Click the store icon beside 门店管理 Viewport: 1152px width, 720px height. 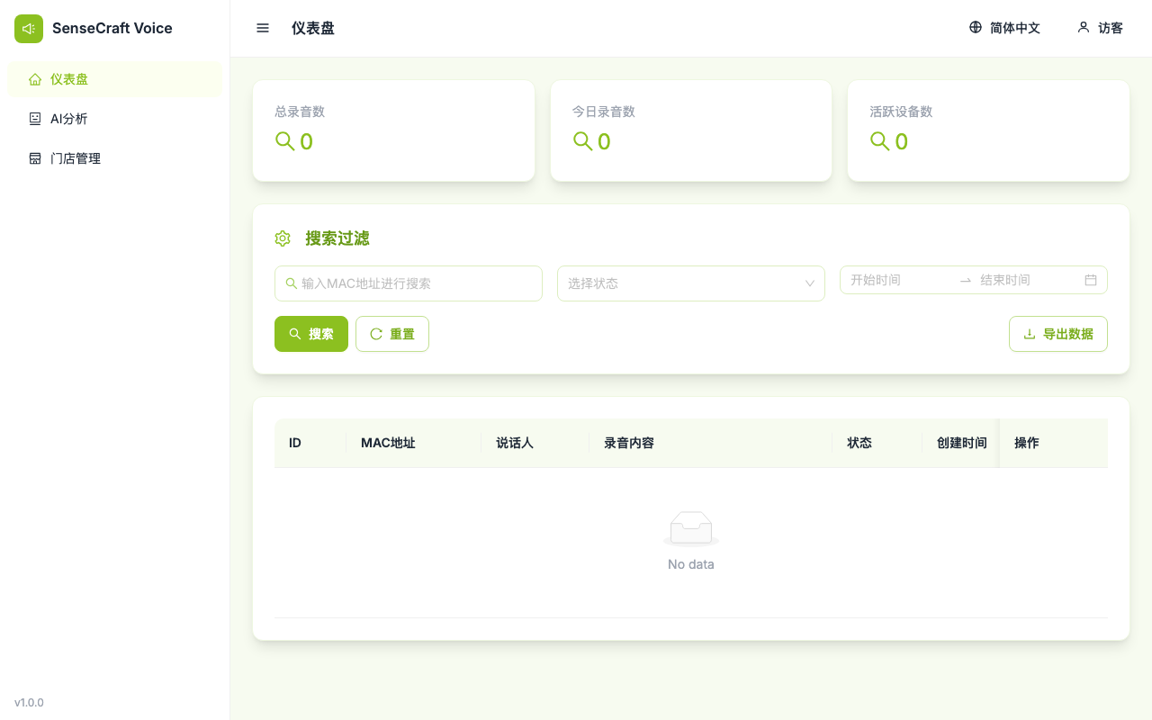35,158
